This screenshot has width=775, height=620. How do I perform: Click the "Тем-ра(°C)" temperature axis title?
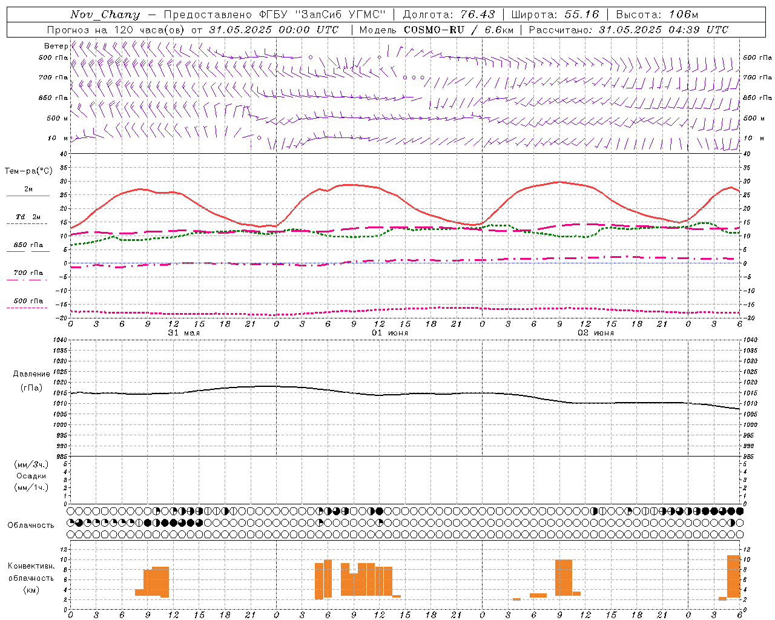point(28,171)
